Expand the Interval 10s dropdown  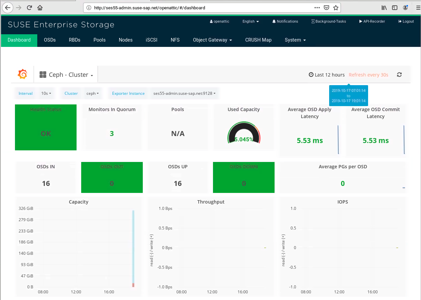(46, 93)
